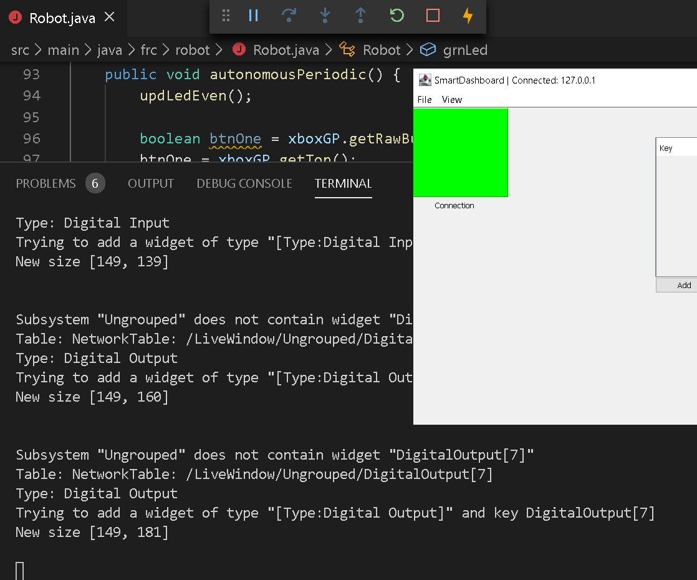The image size is (697, 580).
Task: Click the xboxGP identifier on line 96
Action: click(314, 139)
